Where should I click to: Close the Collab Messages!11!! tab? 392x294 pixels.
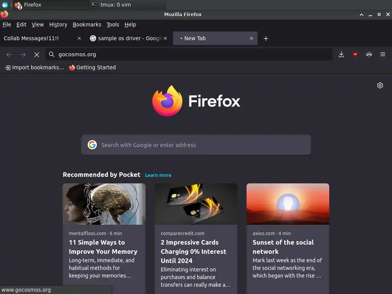[x=79, y=38]
